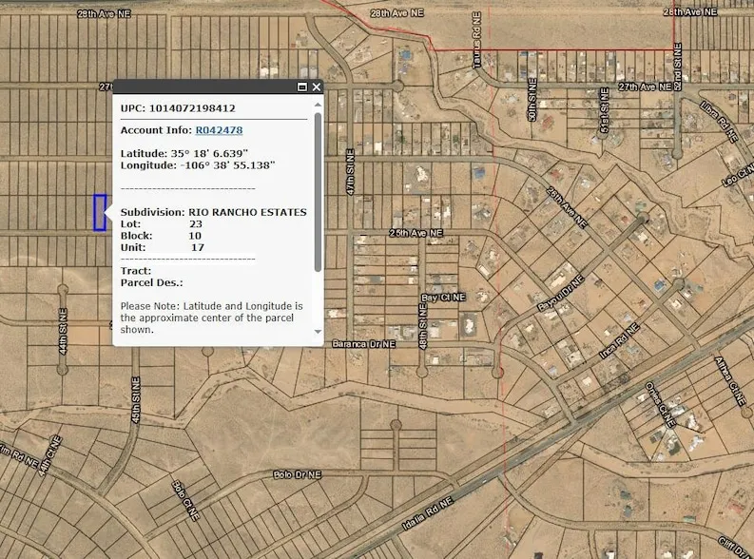Maximize the parcel info popup

coord(302,87)
